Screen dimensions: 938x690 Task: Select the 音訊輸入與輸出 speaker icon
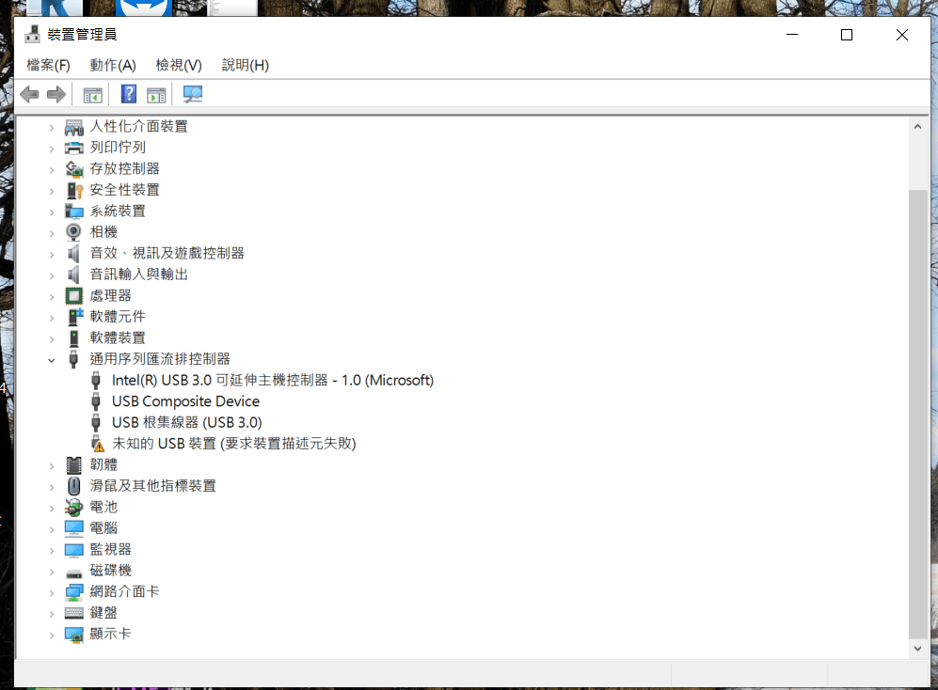(x=73, y=274)
